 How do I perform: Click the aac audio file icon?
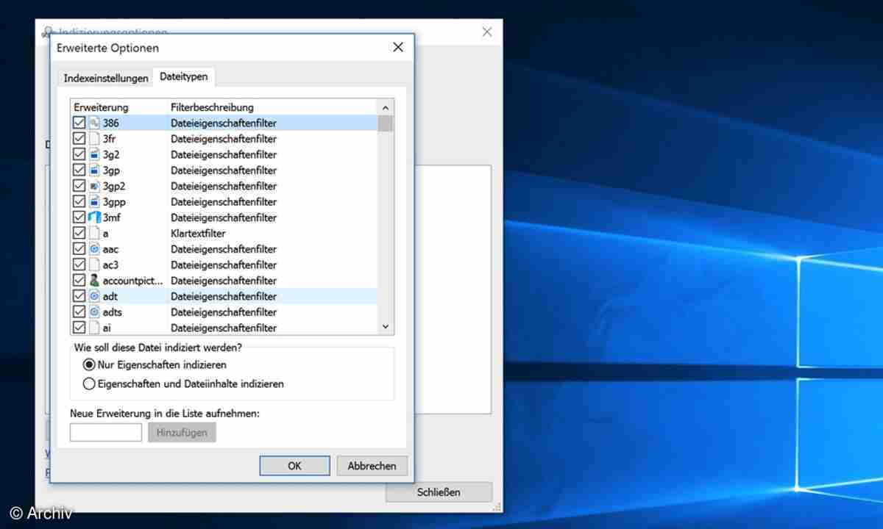[94, 250]
